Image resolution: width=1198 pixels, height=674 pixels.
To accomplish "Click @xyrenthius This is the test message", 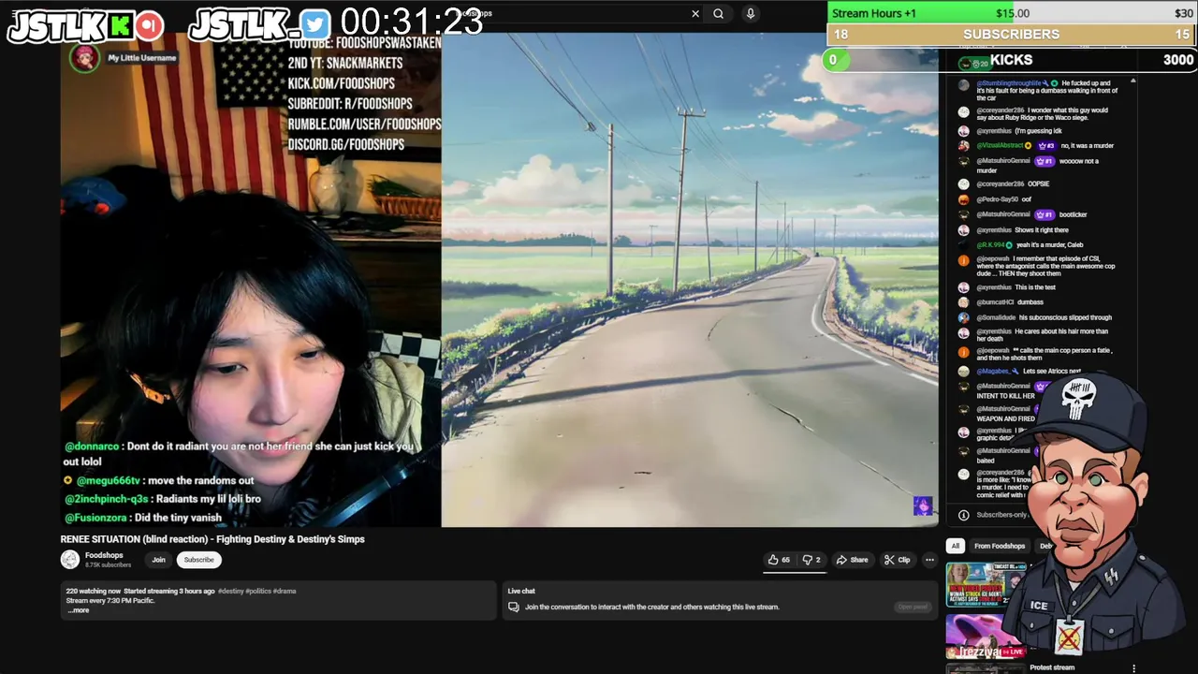I will point(1015,287).
